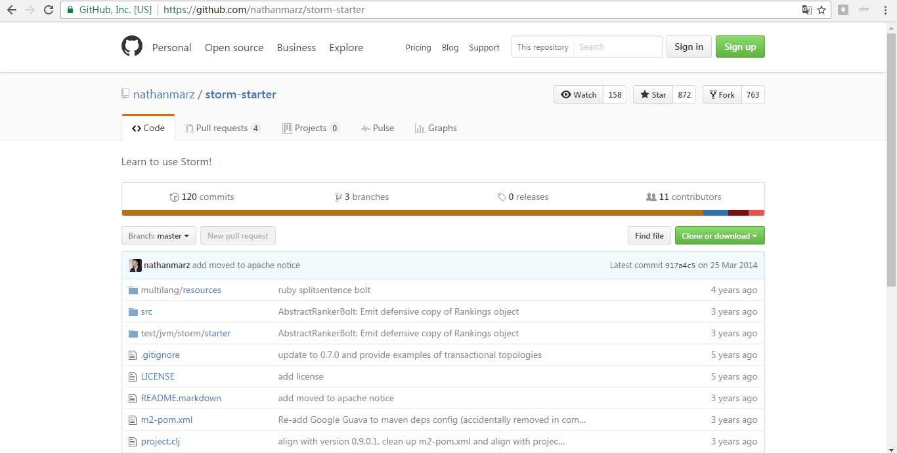Reload the page with refresh icon
Viewport: 897px width, 453px height.
(x=48, y=10)
